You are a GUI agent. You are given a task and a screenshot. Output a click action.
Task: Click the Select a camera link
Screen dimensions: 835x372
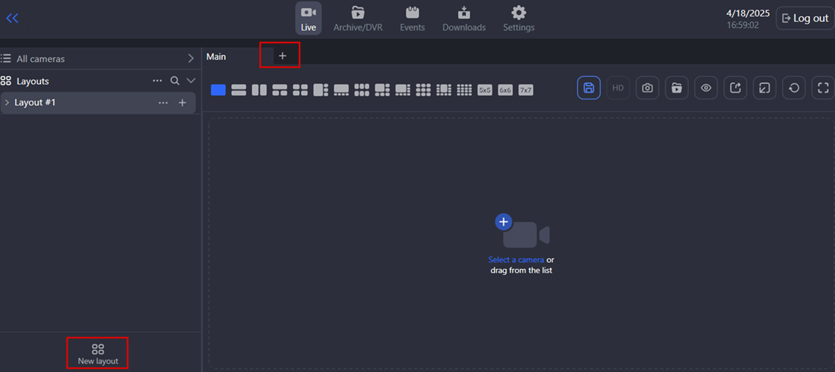tap(516, 260)
